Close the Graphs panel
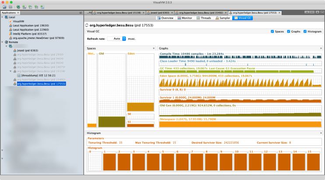 coord(321,48)
